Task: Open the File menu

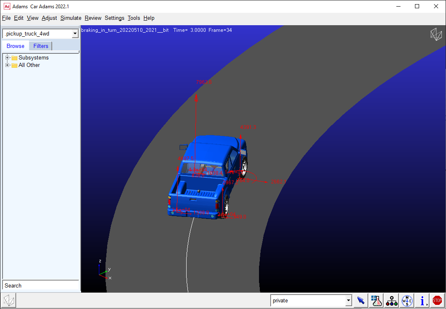Action: (6, 18)
